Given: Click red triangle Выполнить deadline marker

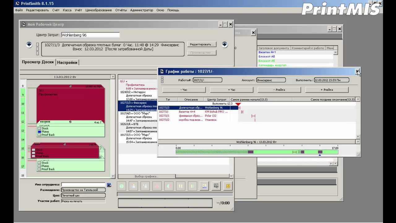Looking at the screenshot, I should click(x=238, y=104).
